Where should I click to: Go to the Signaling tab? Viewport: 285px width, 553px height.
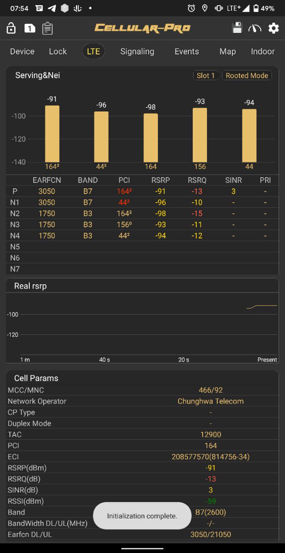137,51
